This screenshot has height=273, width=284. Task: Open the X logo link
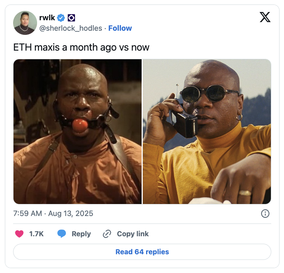click(265, 17)
